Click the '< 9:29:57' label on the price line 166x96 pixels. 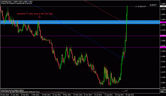[141, 7]
